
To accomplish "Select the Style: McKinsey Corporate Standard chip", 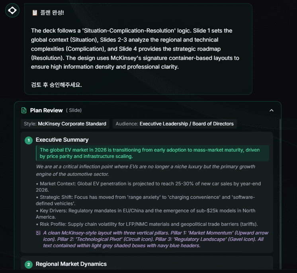I will pos(65,124).
